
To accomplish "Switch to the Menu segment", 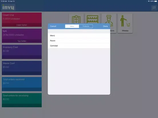I will pyautogui.click(x=72, y=26).
